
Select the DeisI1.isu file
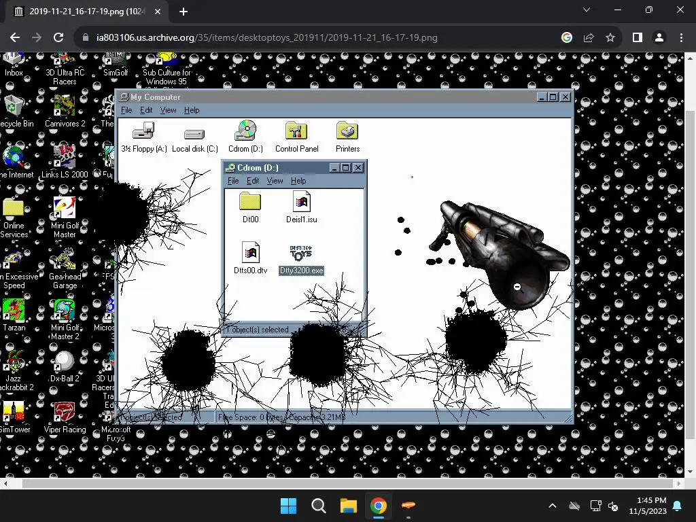click(x=301, y=207)
